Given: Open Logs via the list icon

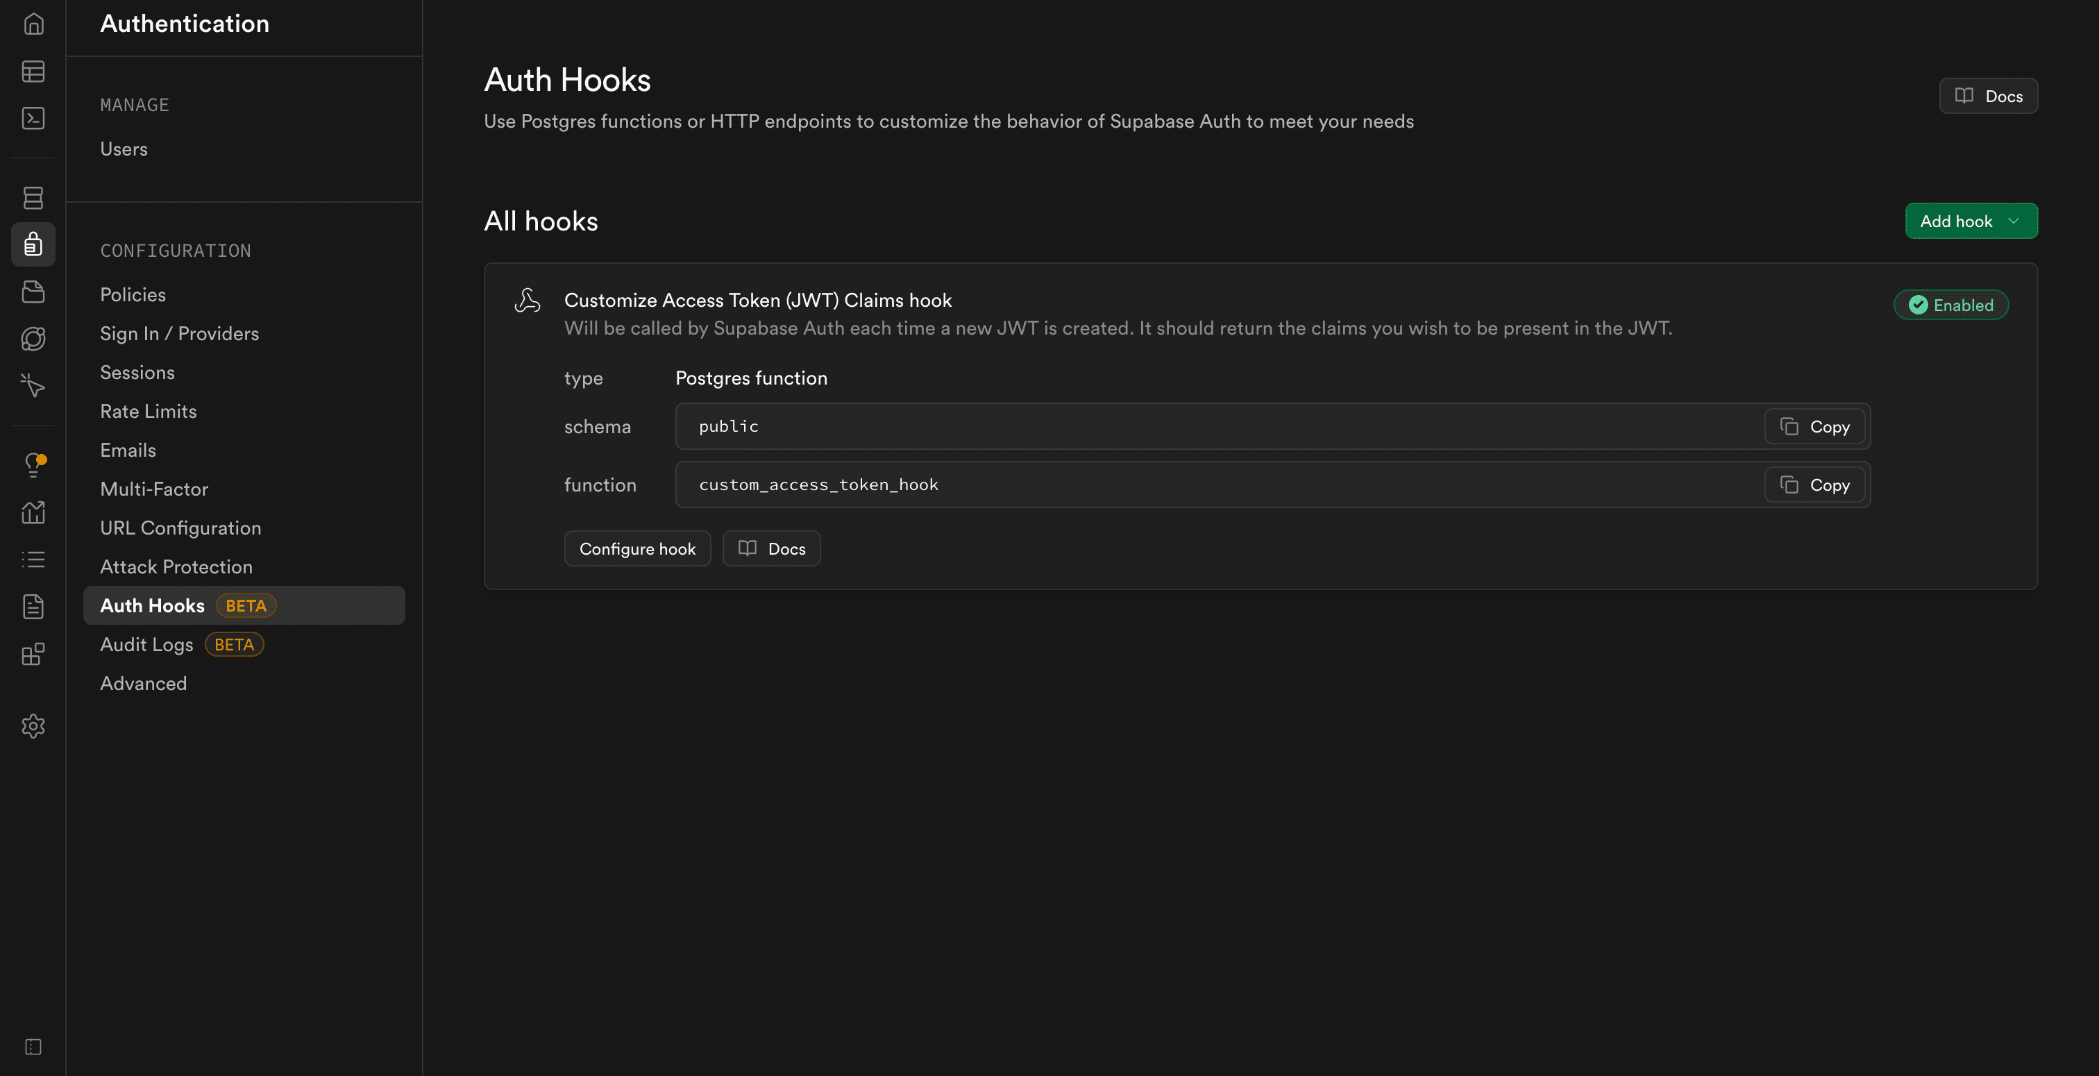Looking at the screenshot, I should coord(33,558).
